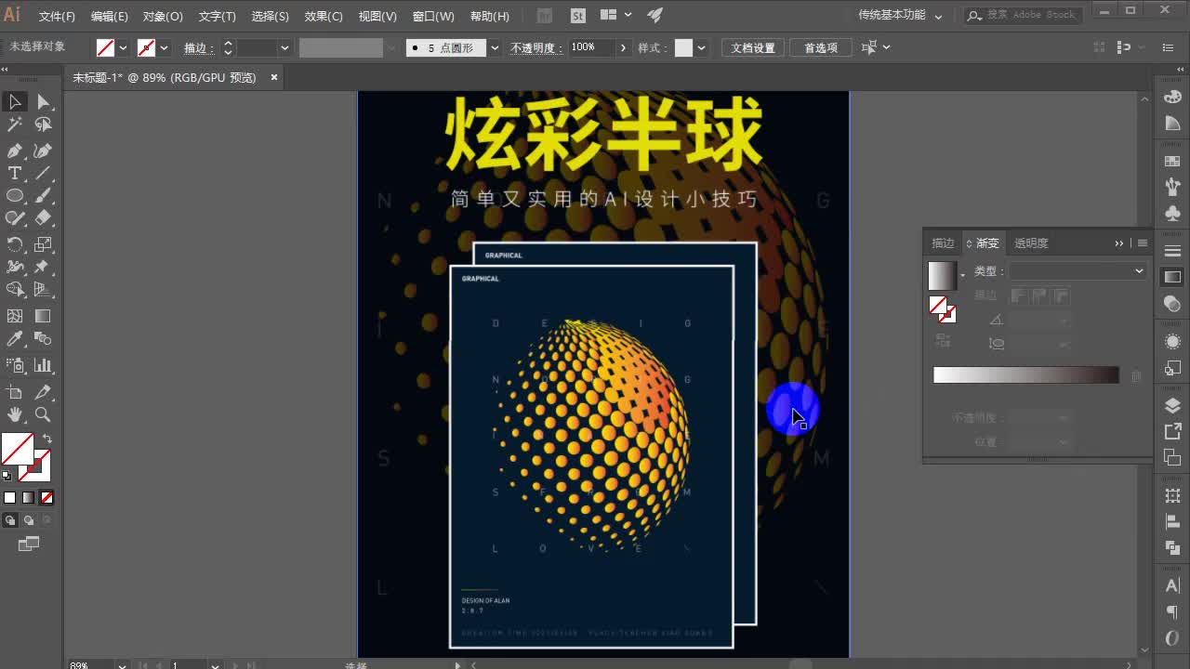Expand arrange documents dropdown

click(x=628, y=16)
